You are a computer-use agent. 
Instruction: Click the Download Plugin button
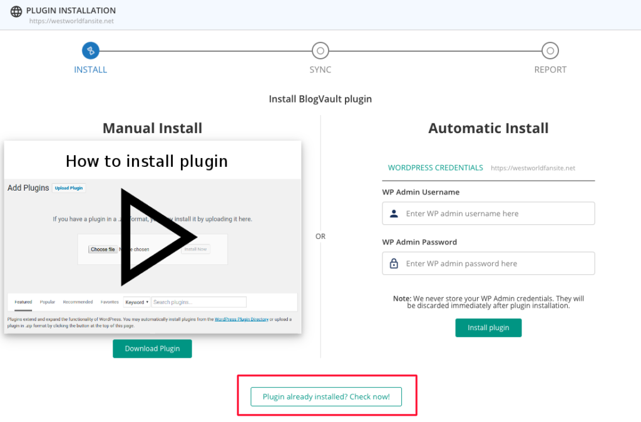(x=152, y=348)
